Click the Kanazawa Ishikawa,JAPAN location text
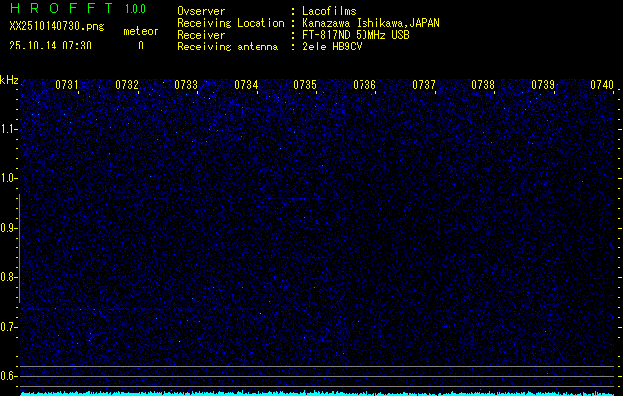This screenshot has height=396, width=623. pos(370,23)
